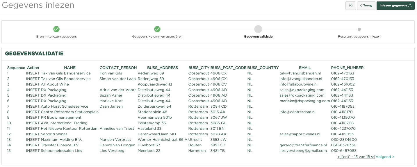Click the CONTACT_PERSON column header

tap(118, 68)
